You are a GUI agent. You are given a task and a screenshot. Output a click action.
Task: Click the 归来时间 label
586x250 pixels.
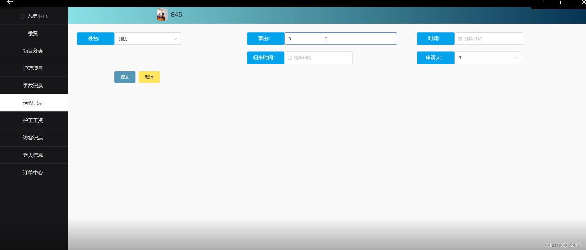[266, 58]
